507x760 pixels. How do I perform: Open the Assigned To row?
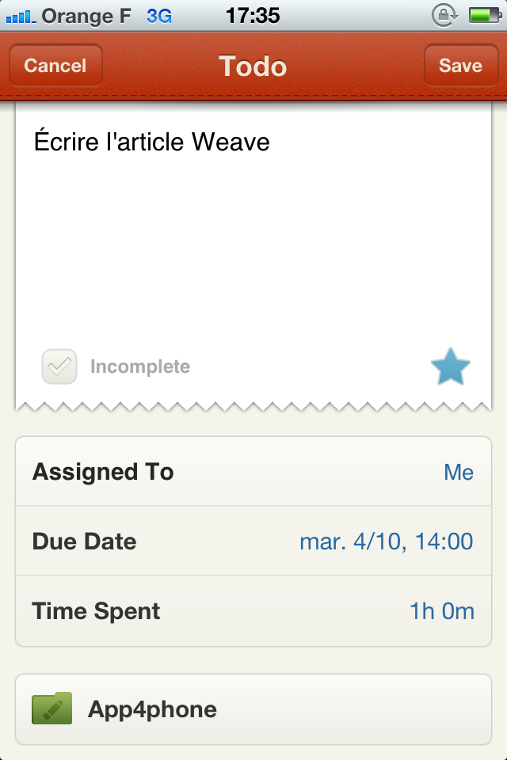[x=253, y=472]
